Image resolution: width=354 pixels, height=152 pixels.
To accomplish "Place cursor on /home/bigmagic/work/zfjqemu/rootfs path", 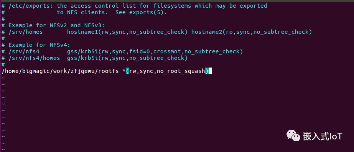I will (x=60, y=71).
